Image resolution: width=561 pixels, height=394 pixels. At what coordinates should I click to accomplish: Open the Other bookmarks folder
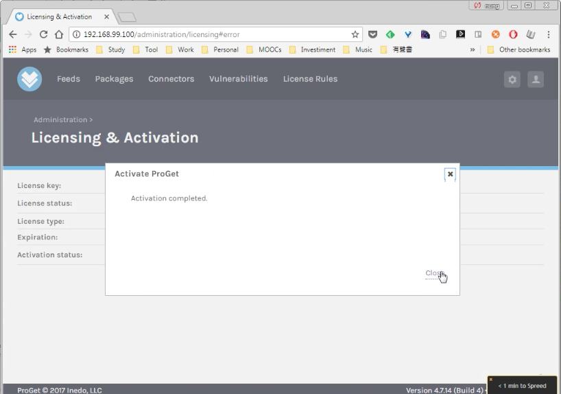(x=518, y=50)
